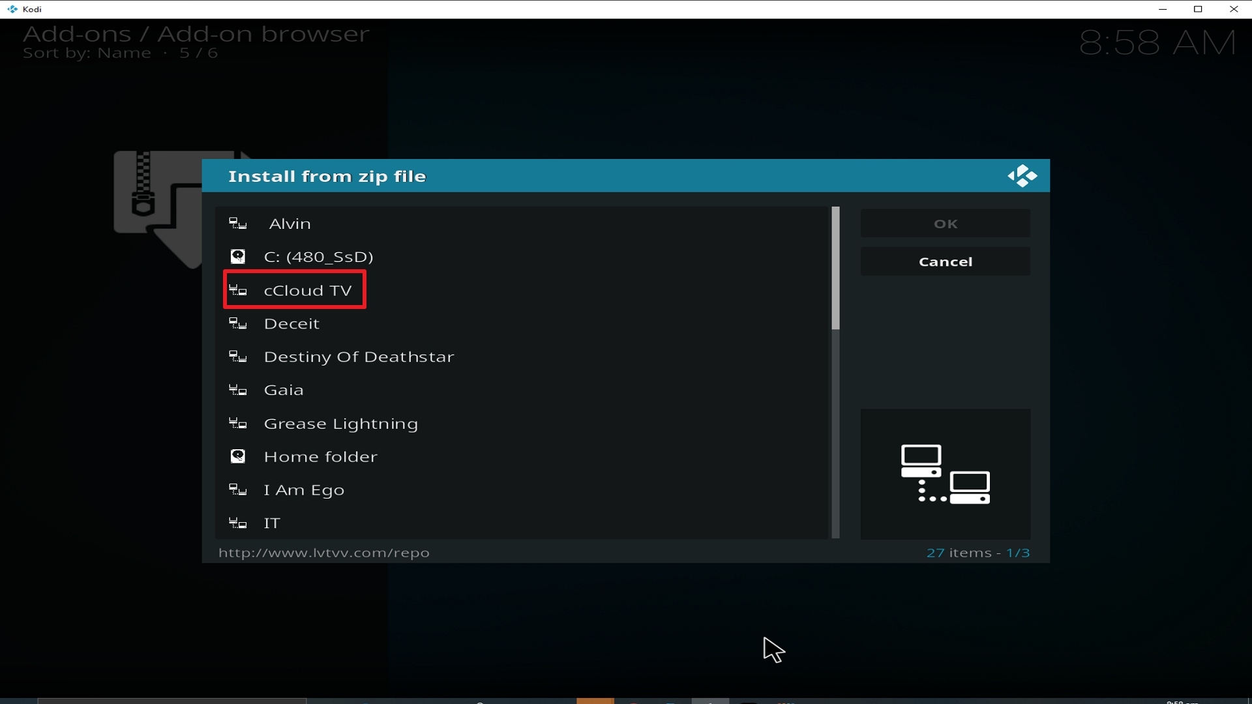This screenshot has height=704, width=1252.
Task: Select the I Am Ego source
Action: click(x=522, y=490)
